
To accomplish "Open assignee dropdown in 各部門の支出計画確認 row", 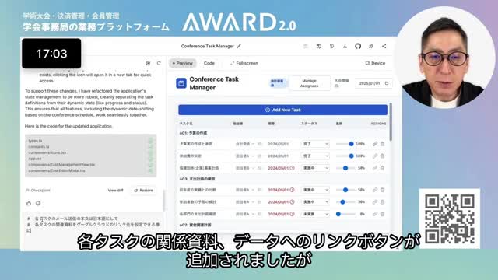I will (x=245, y=214).
